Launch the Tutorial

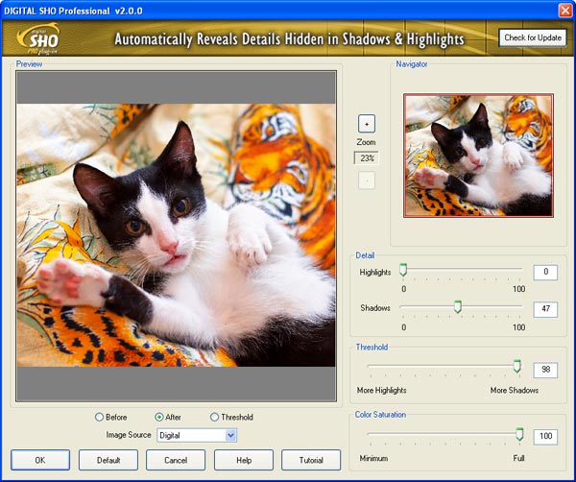tap(311, 460)
